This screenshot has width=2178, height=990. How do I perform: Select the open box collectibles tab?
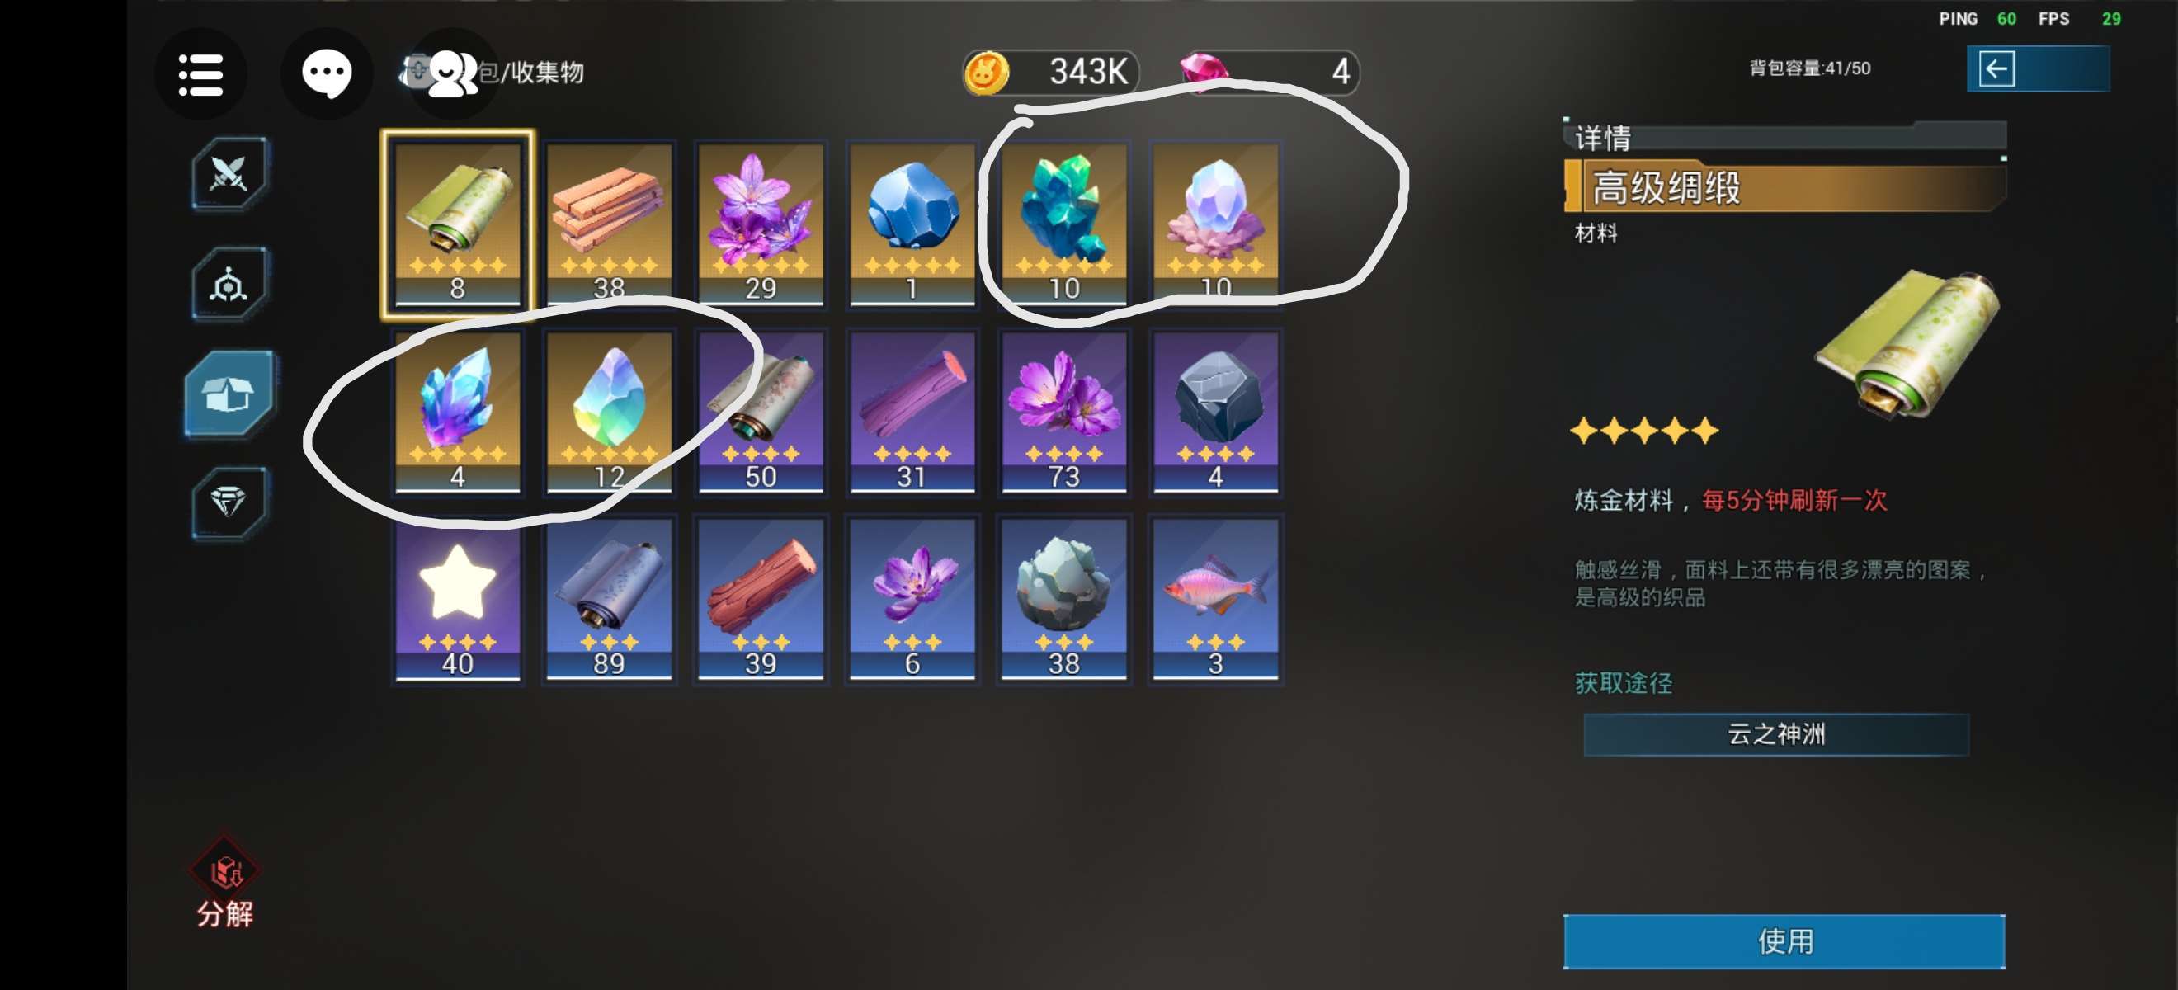pos(229,394)
